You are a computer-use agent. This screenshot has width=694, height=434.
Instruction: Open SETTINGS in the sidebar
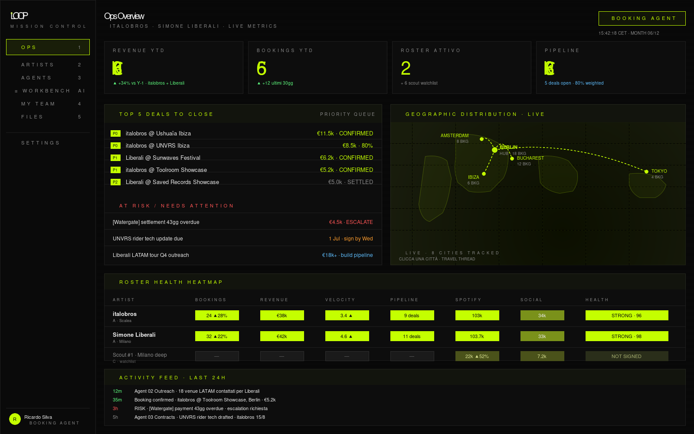point(48,143)
